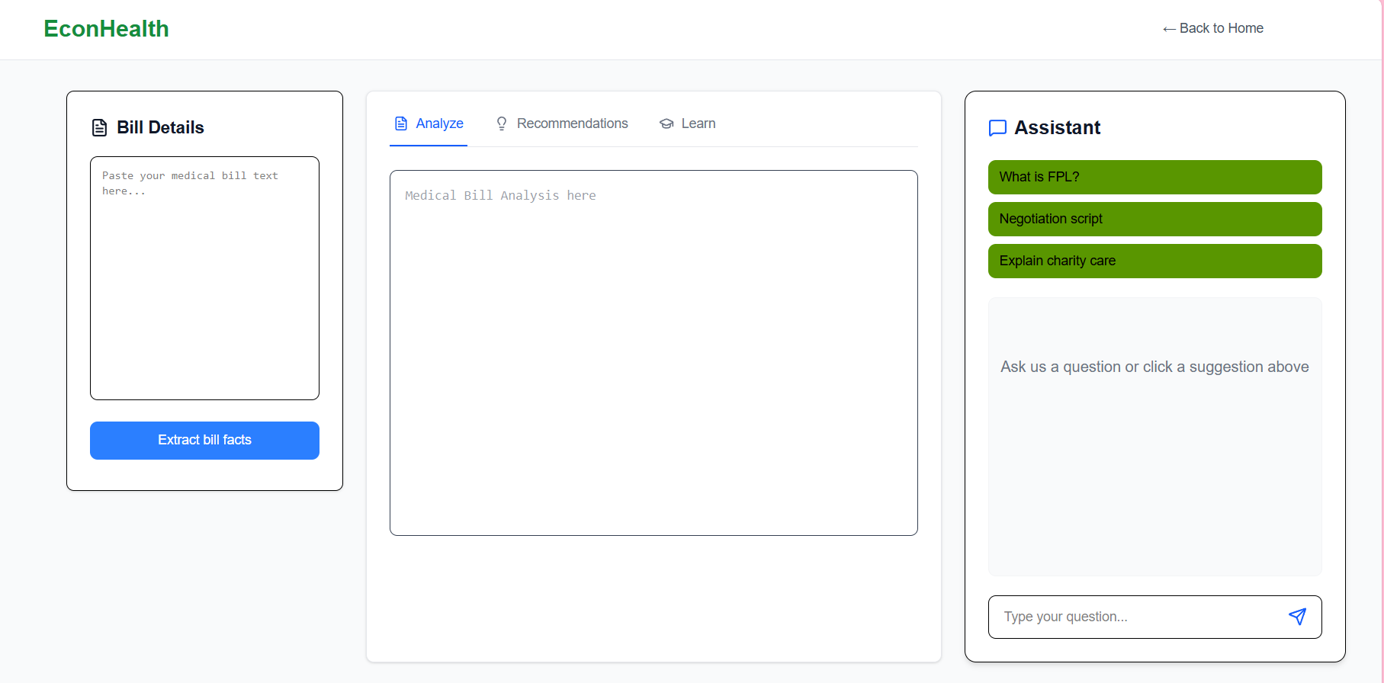Click the Learn graduation cap icon
Image resolution: width=1384 pixels, height=683 pixels.
click(666, 123)
